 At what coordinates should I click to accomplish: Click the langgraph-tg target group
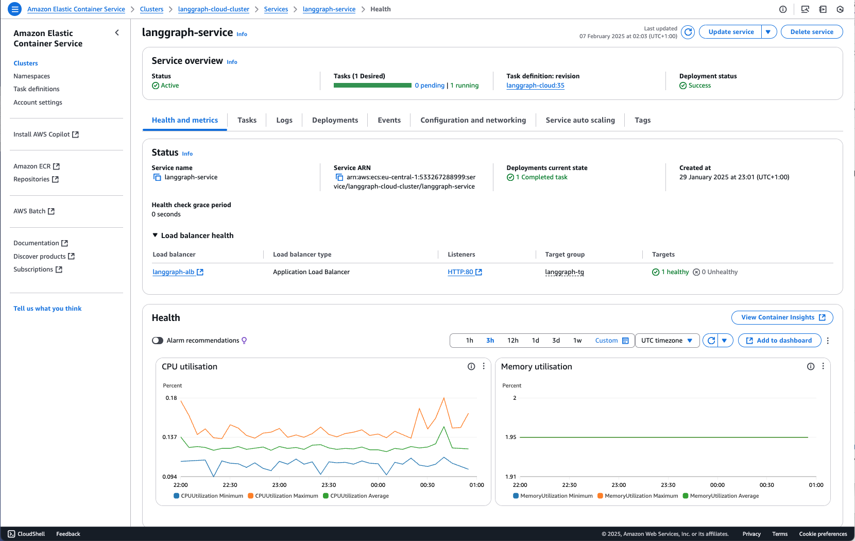pos(565,272)
